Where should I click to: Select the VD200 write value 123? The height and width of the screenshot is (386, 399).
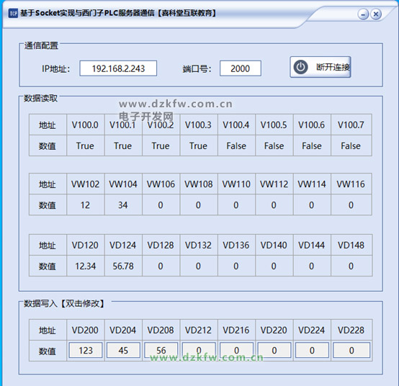point(86,351)
